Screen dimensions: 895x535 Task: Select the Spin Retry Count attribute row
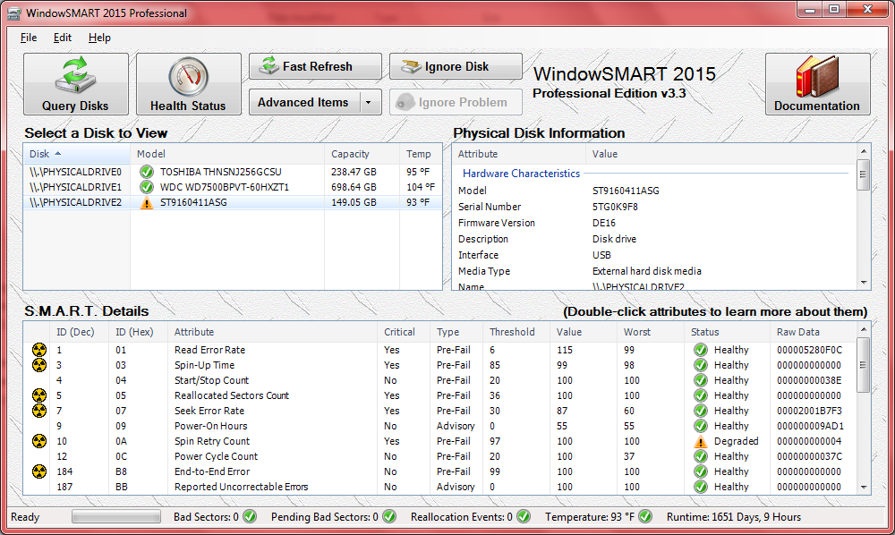click(212, 441)
